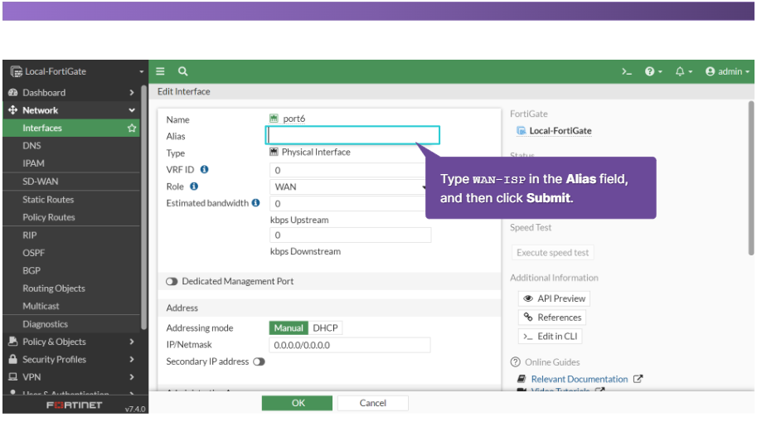Toggle Secondary IP address switch
This screenshot has width=757, height=422.
point(259,361)
